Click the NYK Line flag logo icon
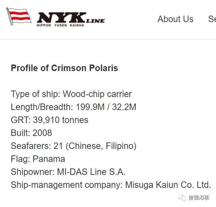Screen dimensions: 216x207 [x=19, y=17]
